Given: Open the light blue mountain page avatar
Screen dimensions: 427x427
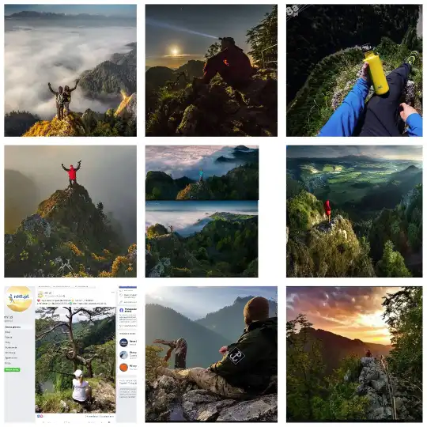Looking at the screenshot, I should [x=123, y=355].
